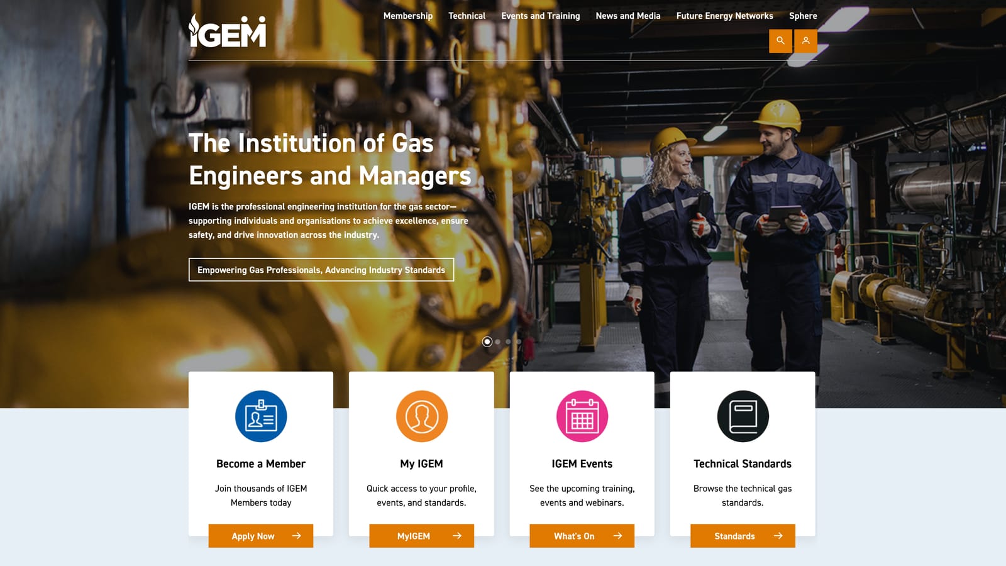Click the pink IGEM Events calendar icon
The height and width of the screenshot is (566, 1006).
[x=582, y=416]
